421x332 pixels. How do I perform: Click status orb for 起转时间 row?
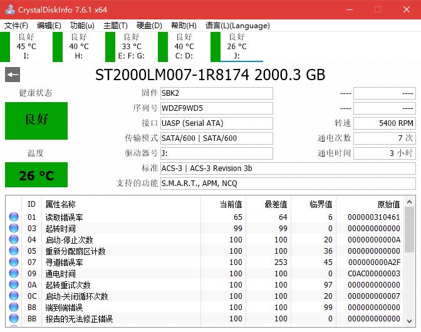[x=14, y=228]
